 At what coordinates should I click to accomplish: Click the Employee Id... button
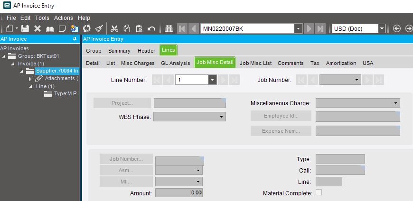281,116
